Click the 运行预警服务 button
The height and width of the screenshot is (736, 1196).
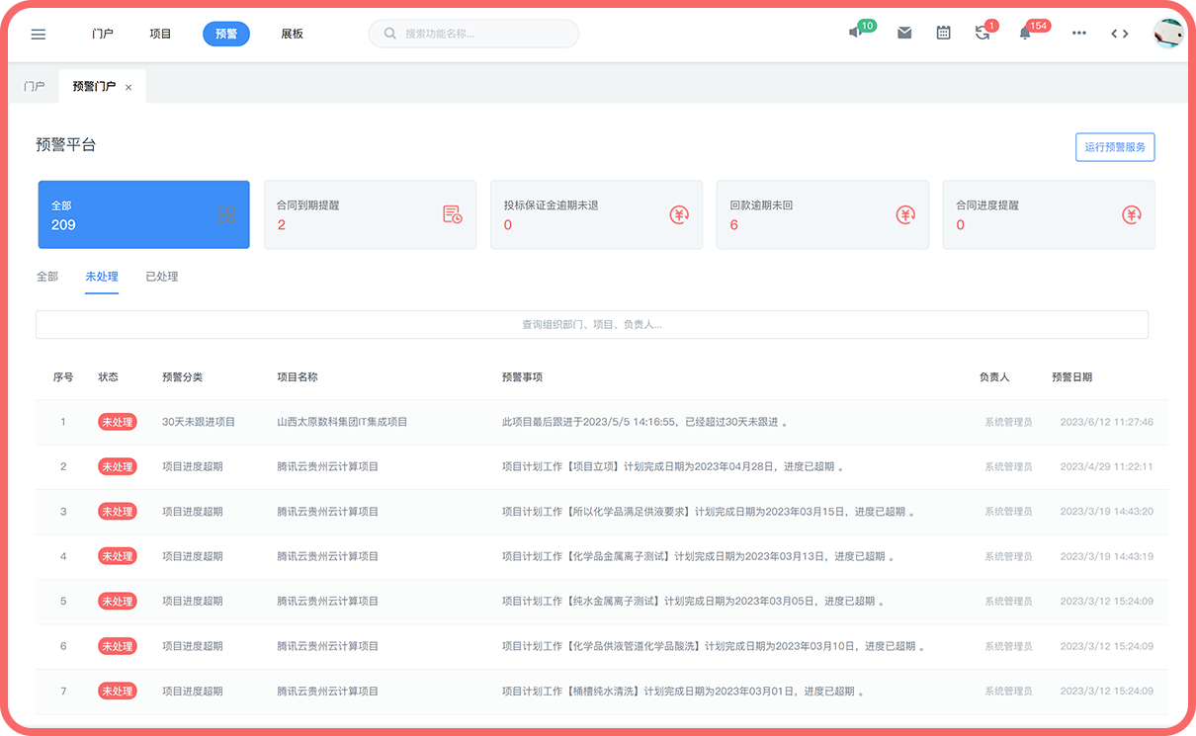[x=1115, y=147]
